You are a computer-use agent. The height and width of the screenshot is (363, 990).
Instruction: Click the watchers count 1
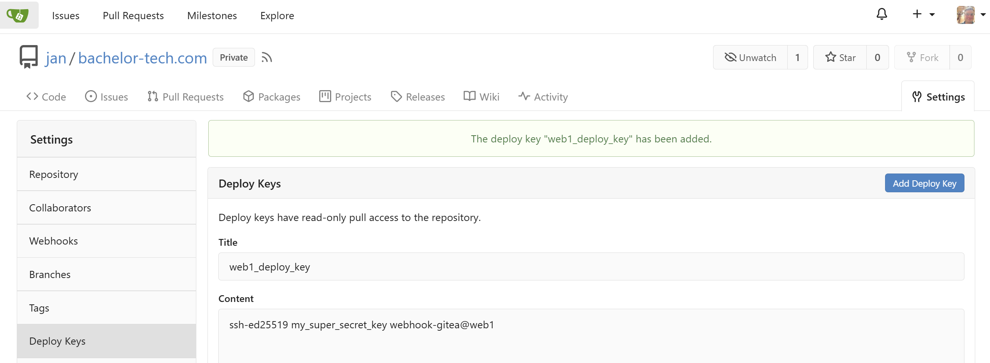click(x=797, y=57)
